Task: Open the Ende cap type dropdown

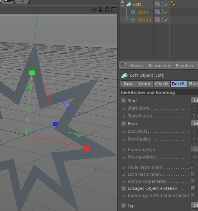Action: point(194,123)
